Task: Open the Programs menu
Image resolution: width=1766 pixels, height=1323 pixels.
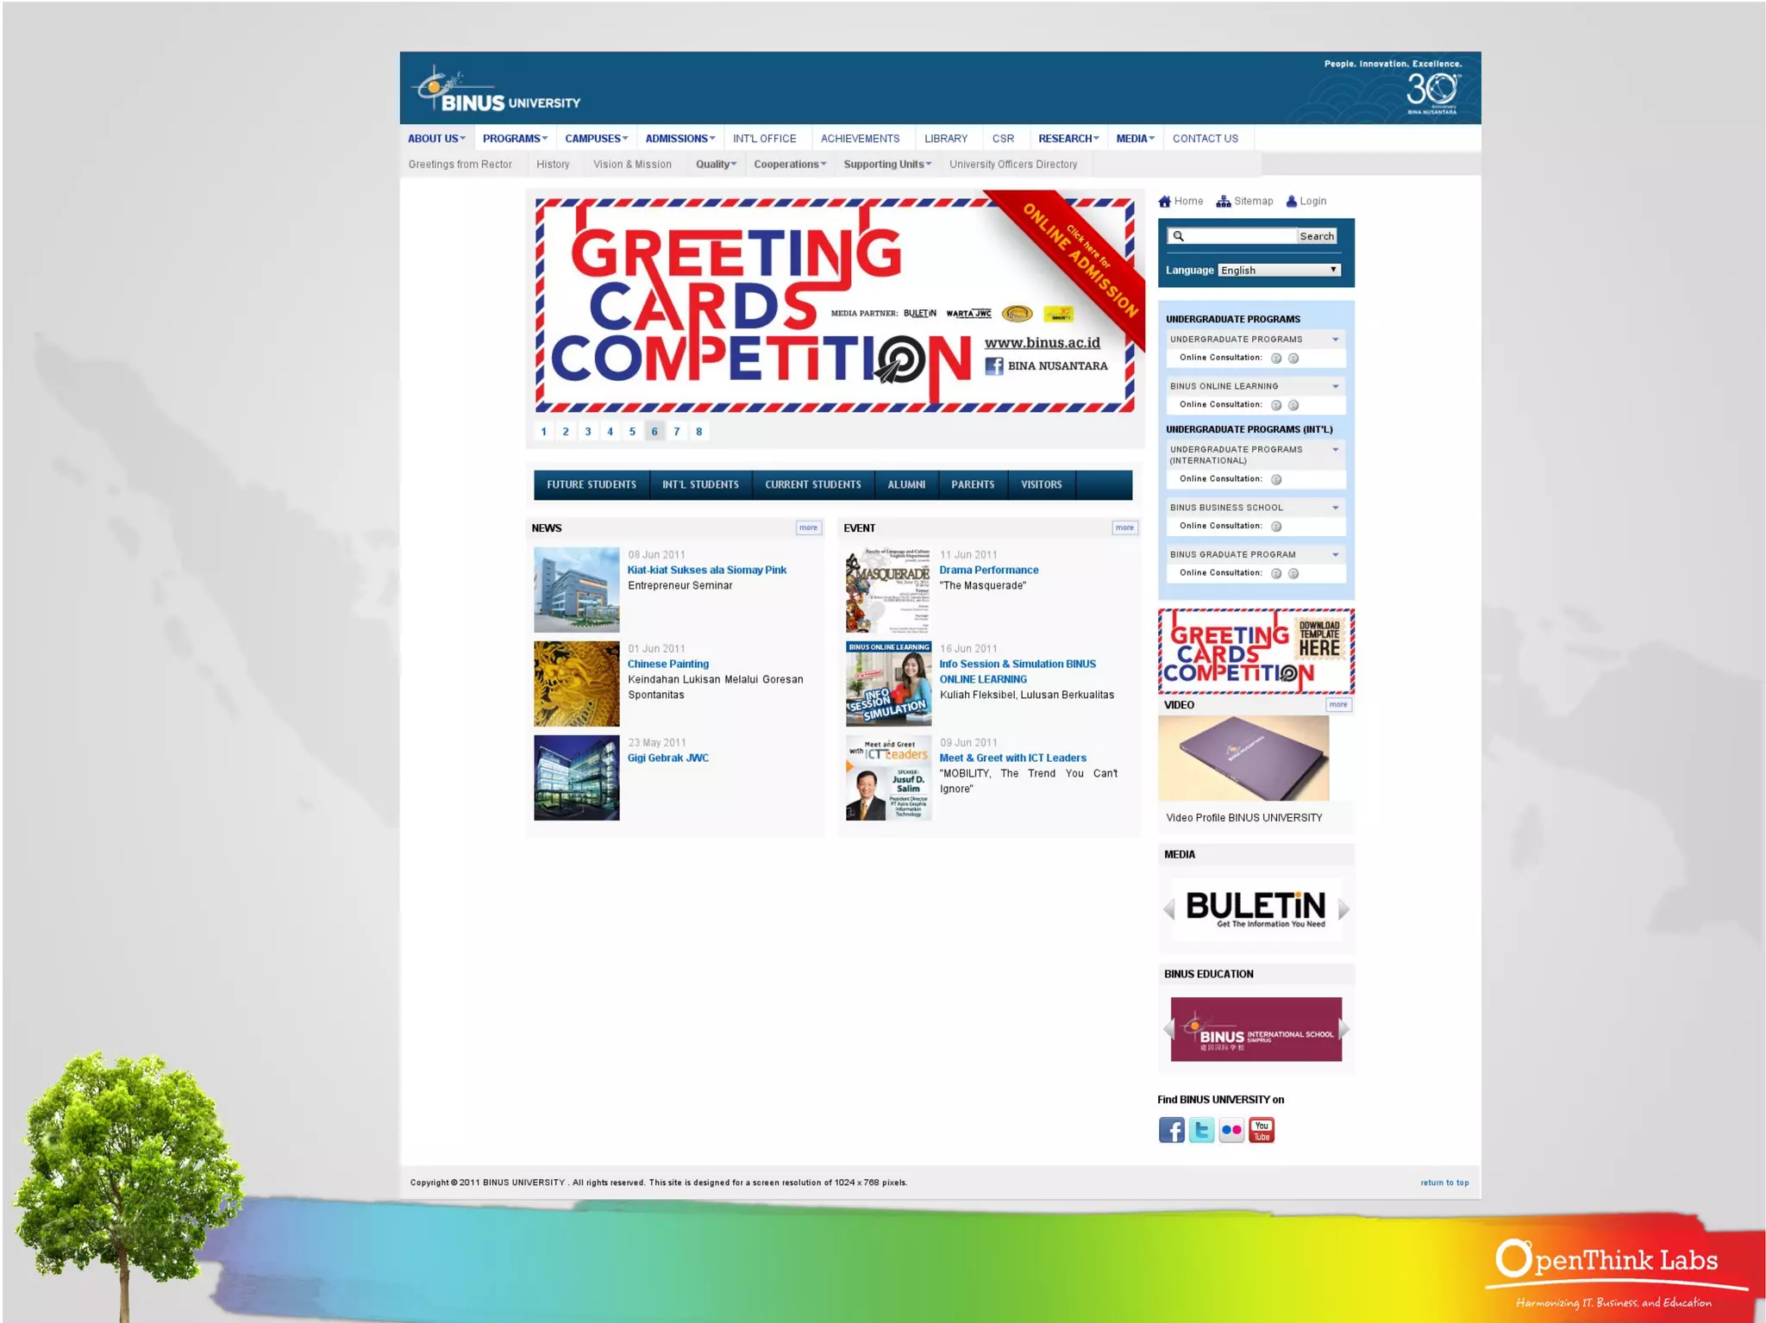Action: point(514,139)
